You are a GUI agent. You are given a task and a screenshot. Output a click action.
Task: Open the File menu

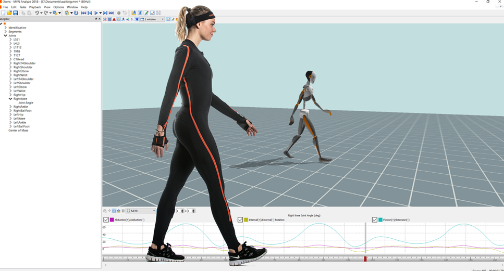[x=5, y=7]
